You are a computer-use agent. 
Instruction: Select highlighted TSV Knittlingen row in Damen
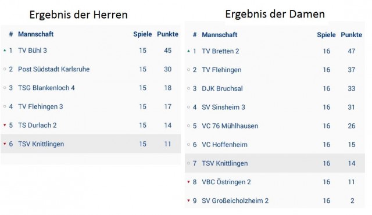click(x=275, y=163)
